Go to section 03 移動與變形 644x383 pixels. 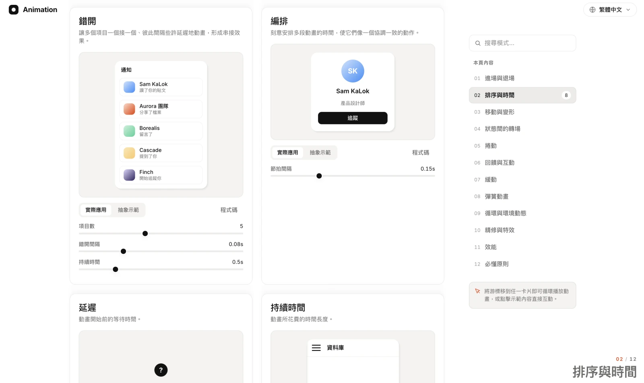point(522,112)
